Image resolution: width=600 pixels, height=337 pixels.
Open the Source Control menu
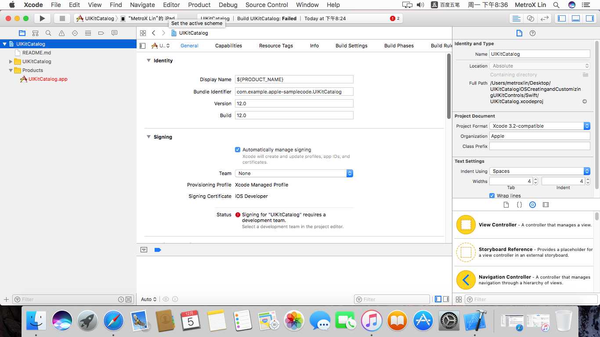[267, 5]
